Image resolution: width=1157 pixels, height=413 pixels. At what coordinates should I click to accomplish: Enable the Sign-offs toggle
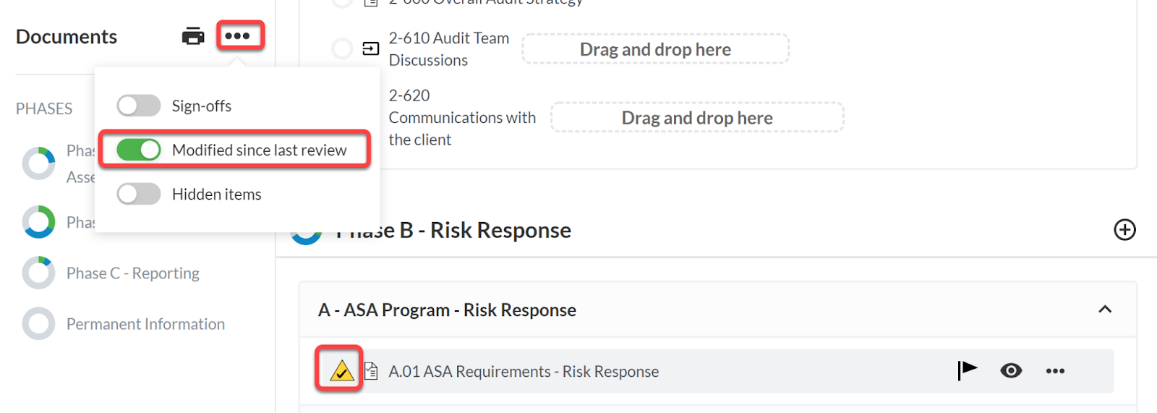(x=139, y=106)
